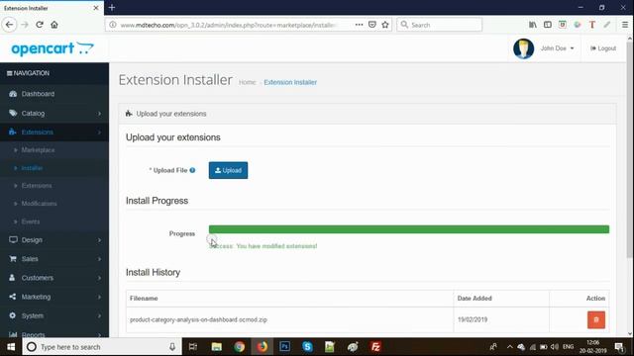The image size is (634, 356).
Task: Open Firefox Library icon
Action: (533, 25)
